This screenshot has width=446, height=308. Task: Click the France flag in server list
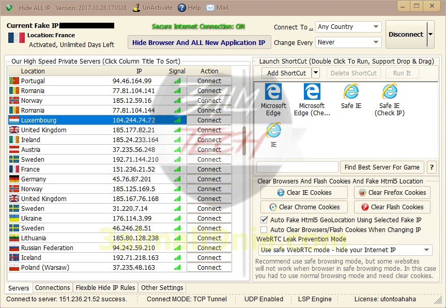14,169
